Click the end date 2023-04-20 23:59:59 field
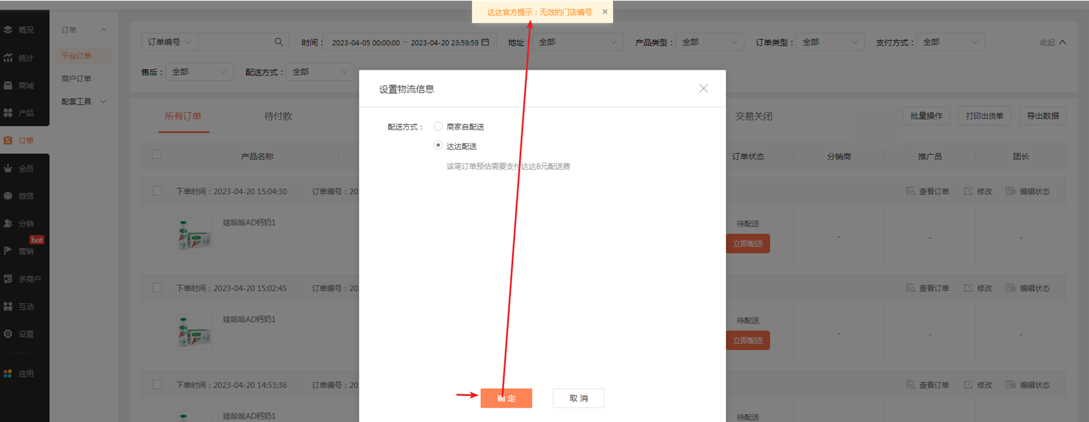 445,42
